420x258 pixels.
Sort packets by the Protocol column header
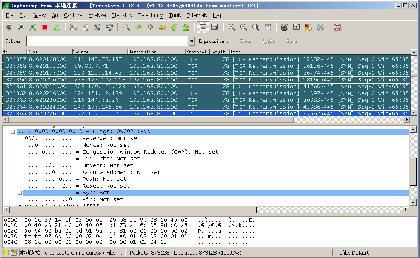[196, 52]
